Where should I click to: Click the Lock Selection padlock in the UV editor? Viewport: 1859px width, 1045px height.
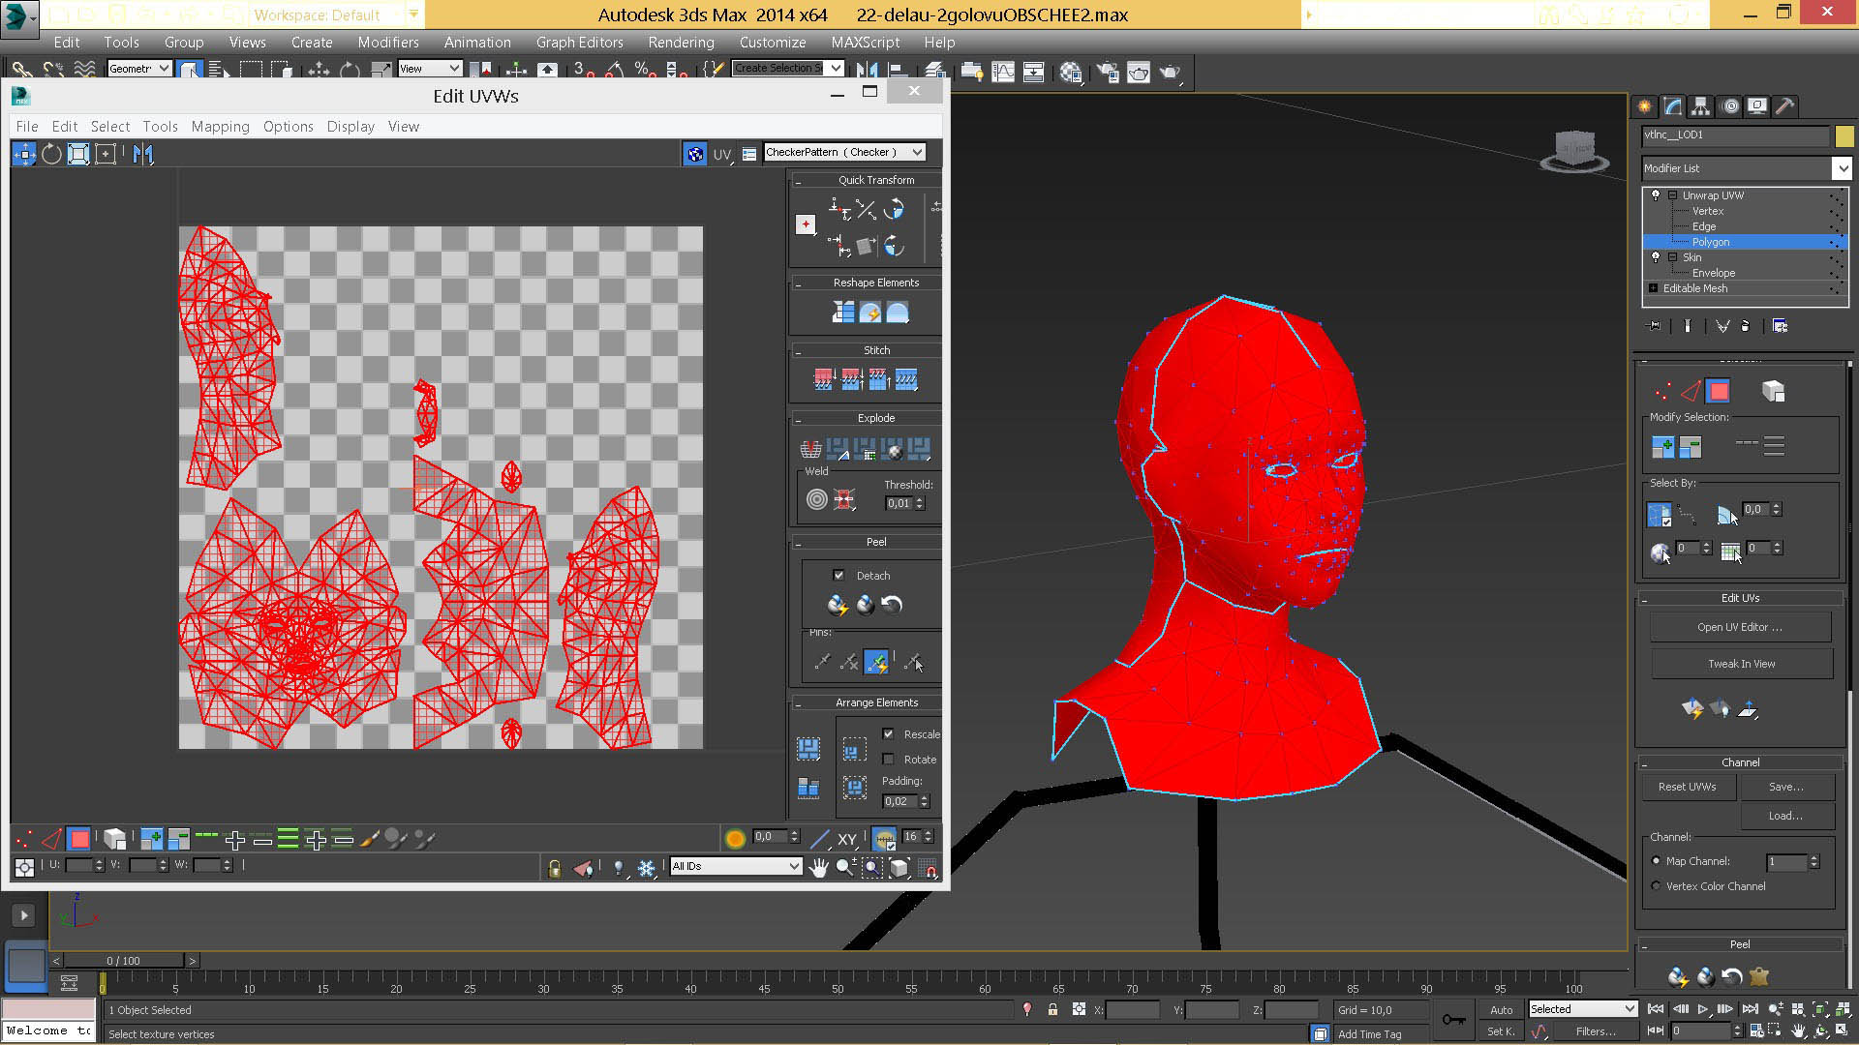554,868
